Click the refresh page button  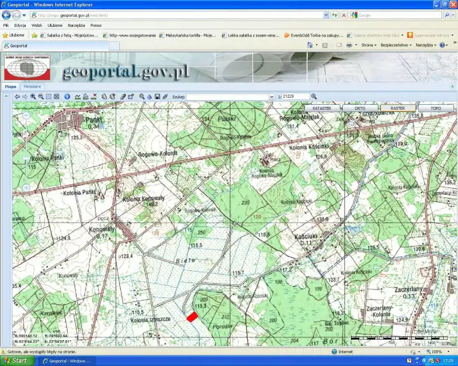tap(334, 15)
